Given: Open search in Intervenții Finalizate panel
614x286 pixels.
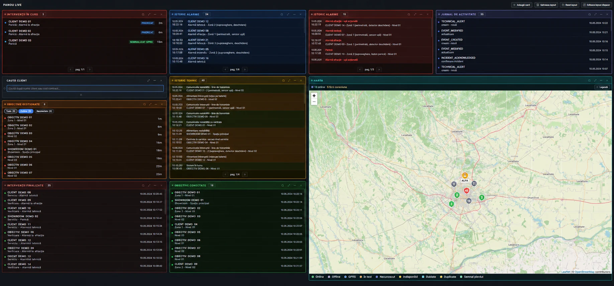Looking at the screenshot, I should (143, 185).
